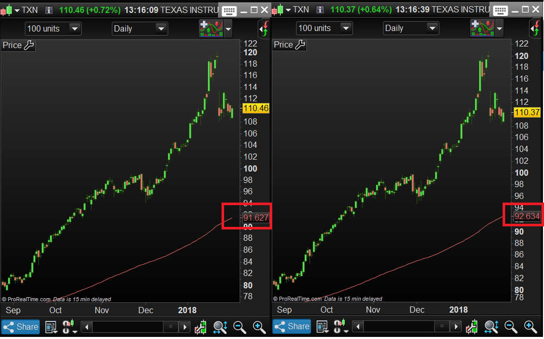Click the add indicator icon in right chart
Screen dimensions: 544x339
click(482, 28)
